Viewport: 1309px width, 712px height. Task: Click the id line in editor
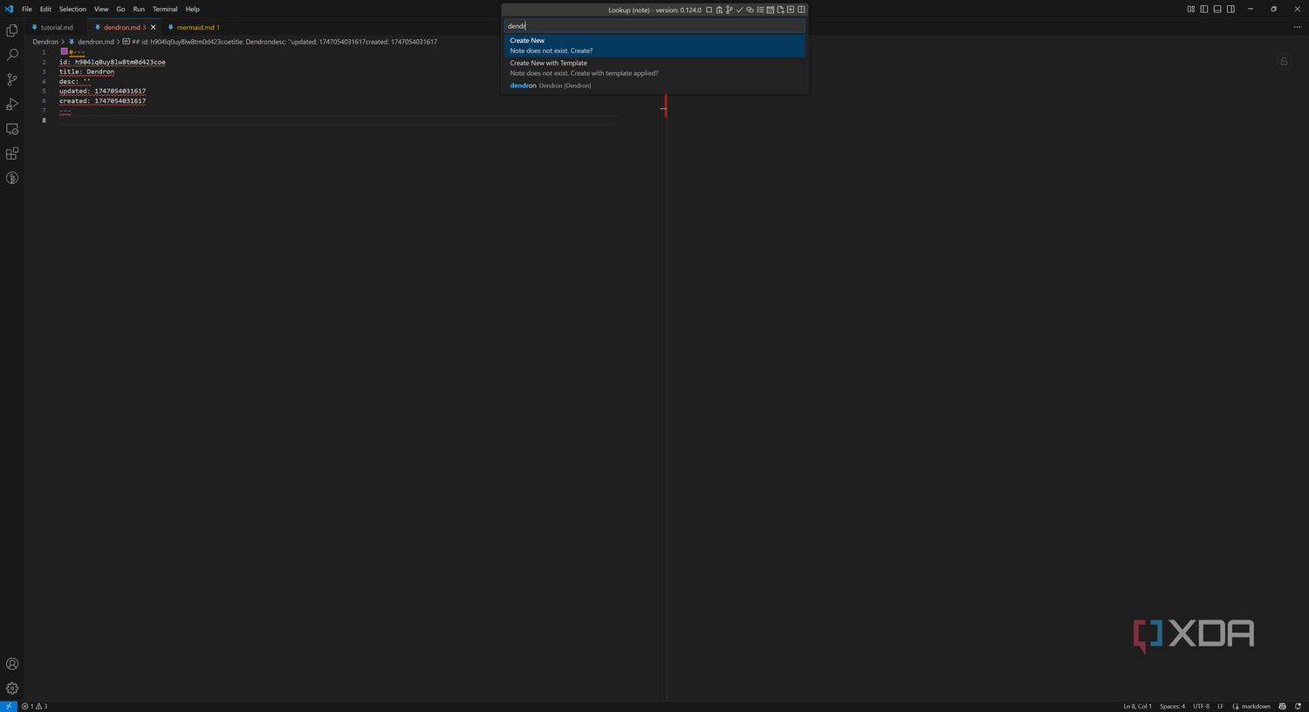coord(112,62)
